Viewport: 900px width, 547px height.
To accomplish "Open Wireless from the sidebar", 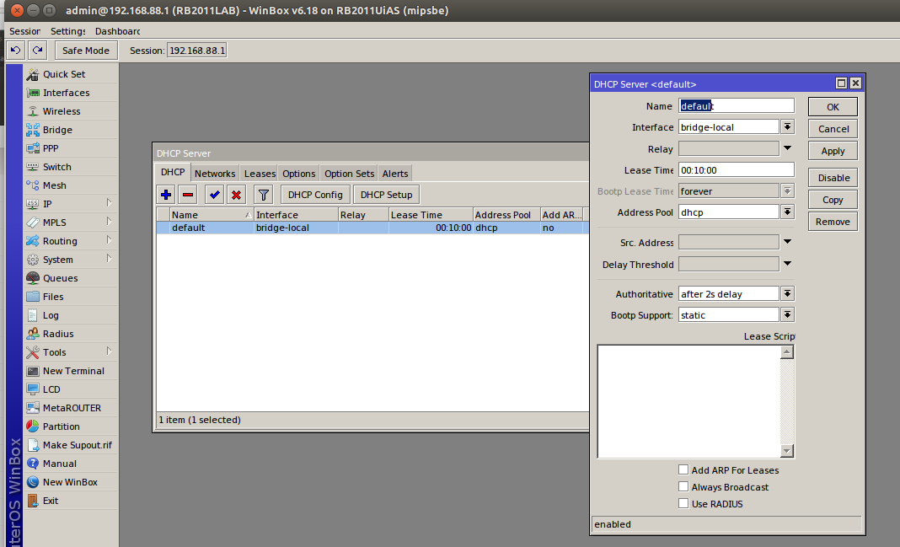I will click(62, 111).
